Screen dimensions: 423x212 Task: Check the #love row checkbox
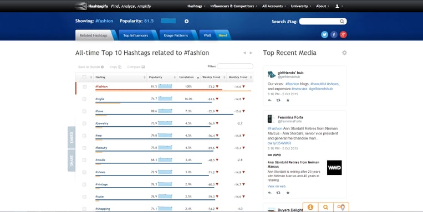pos(84,111)
